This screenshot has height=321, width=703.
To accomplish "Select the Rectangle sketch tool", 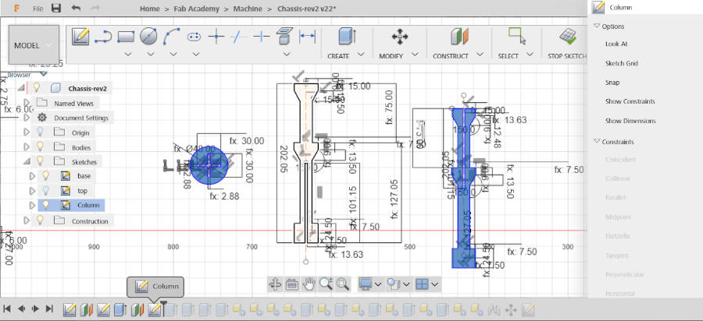I will point(126,36).
